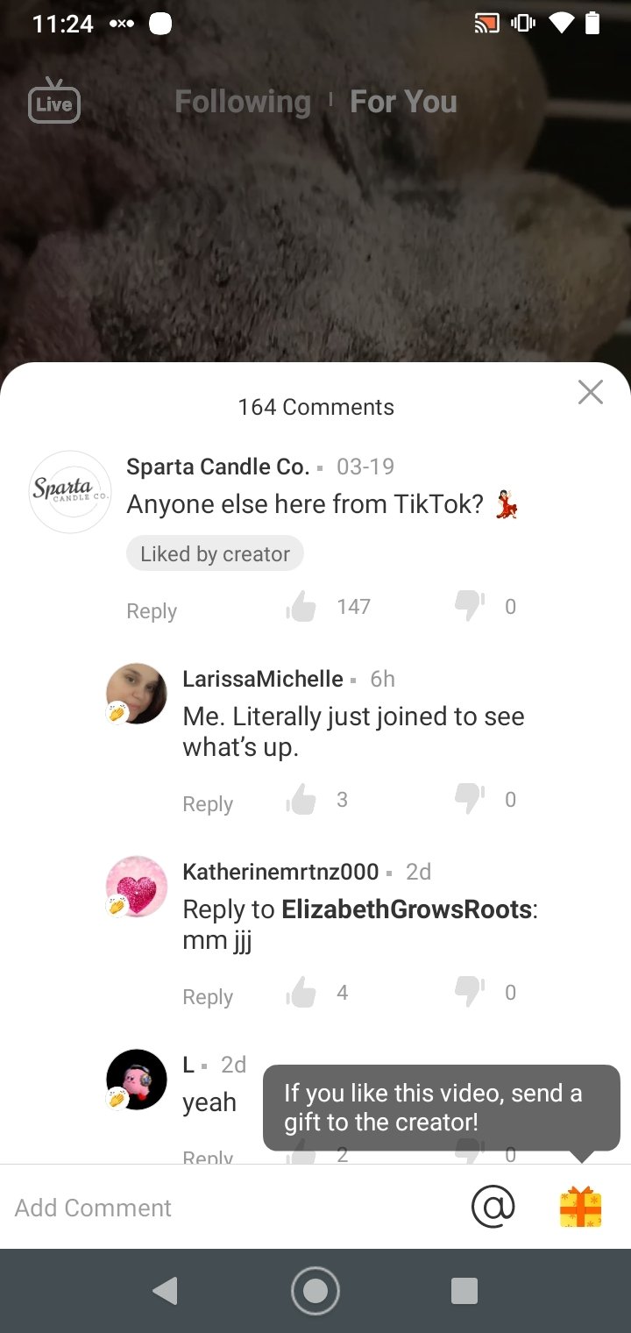Tap the @ mention icon

click(x=493, y=1207)
